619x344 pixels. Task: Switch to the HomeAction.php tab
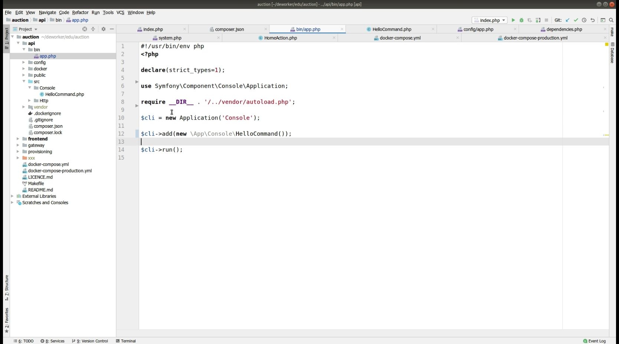point(280,38)
